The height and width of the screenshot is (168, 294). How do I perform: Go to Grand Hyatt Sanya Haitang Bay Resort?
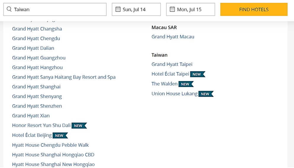(x=64, y=77)
